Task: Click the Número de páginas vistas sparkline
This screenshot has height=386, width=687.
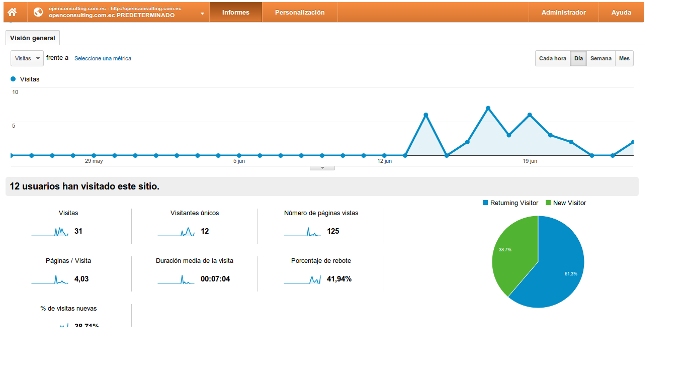Action: 302,232
